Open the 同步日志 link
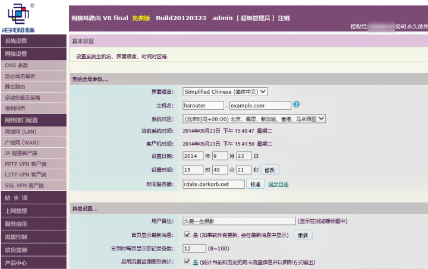This screenshot has height=269, width=428. tap(279, 185)
